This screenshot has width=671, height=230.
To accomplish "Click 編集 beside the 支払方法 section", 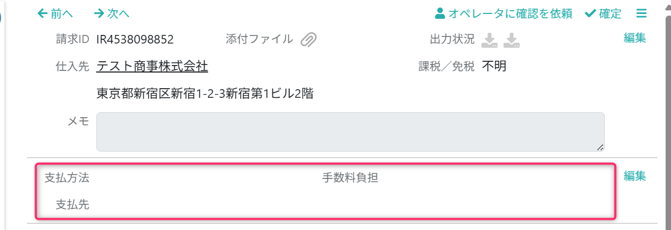I will (x=635, y=176).
